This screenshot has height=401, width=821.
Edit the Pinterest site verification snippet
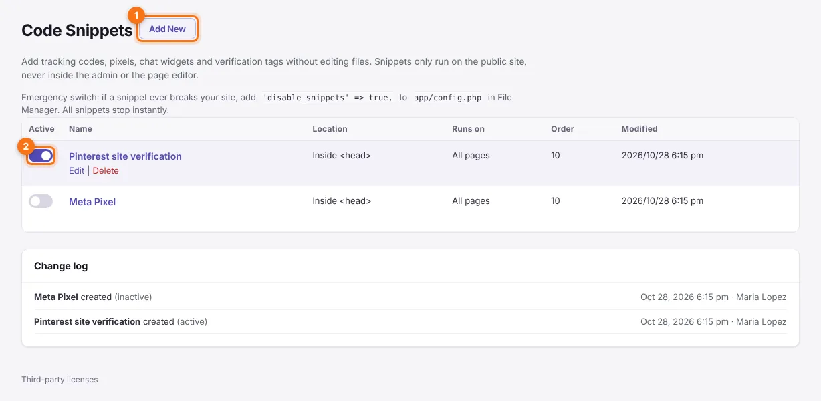click(77, 171)
